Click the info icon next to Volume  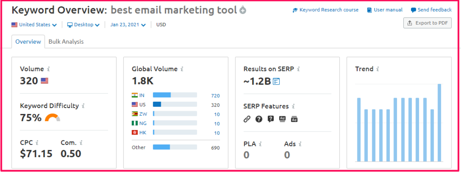point(49,69)
